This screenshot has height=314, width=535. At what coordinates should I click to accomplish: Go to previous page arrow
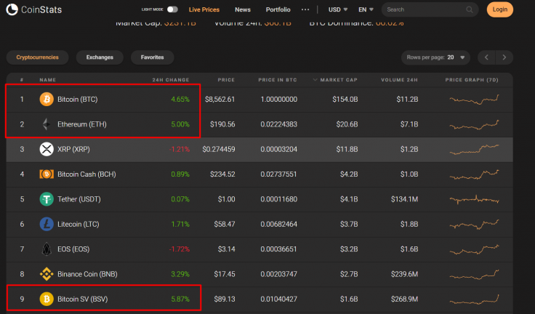(x=486, y=57)
